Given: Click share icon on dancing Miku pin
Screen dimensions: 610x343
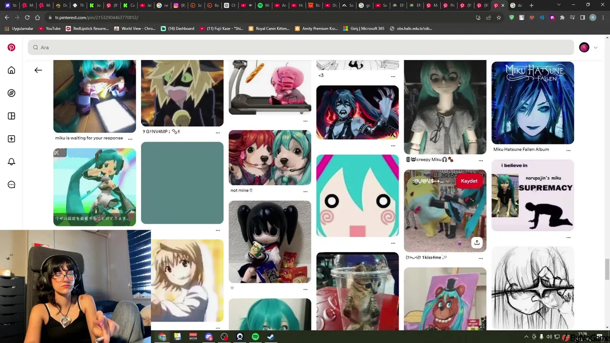Looking at the screenshot, I should tap(477, 242).
